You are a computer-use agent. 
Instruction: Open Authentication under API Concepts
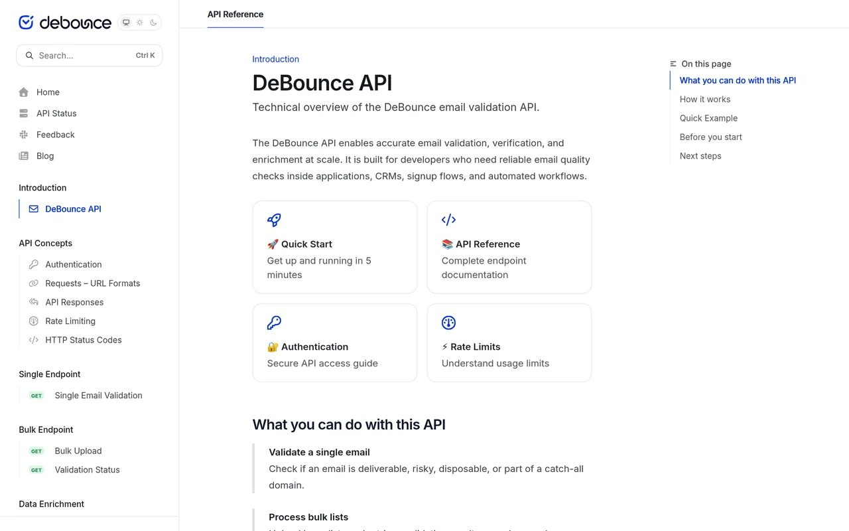click(x=74, y=264)
